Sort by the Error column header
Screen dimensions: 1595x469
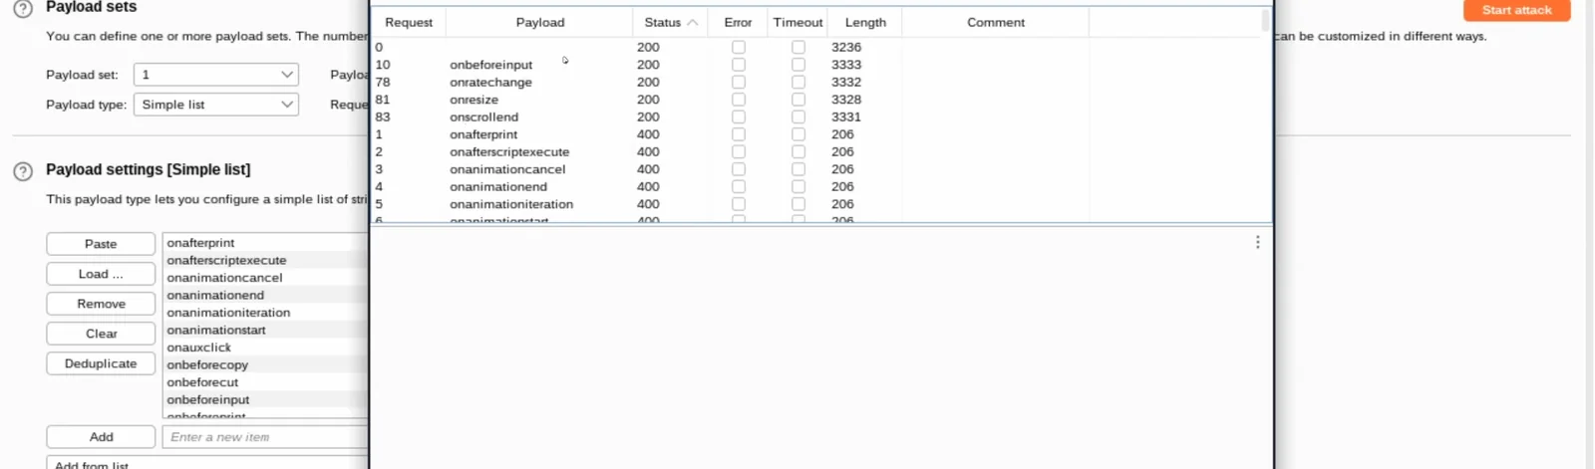pyautogui.click(x=738, y=22)
